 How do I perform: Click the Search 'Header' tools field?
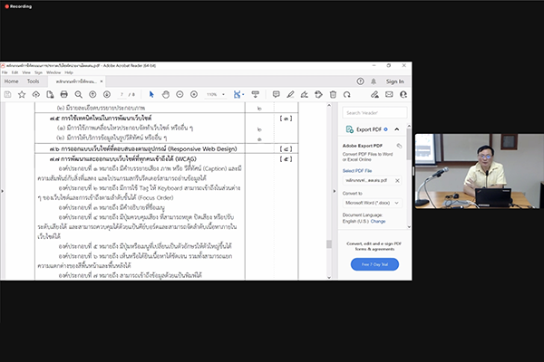point(374,113)
